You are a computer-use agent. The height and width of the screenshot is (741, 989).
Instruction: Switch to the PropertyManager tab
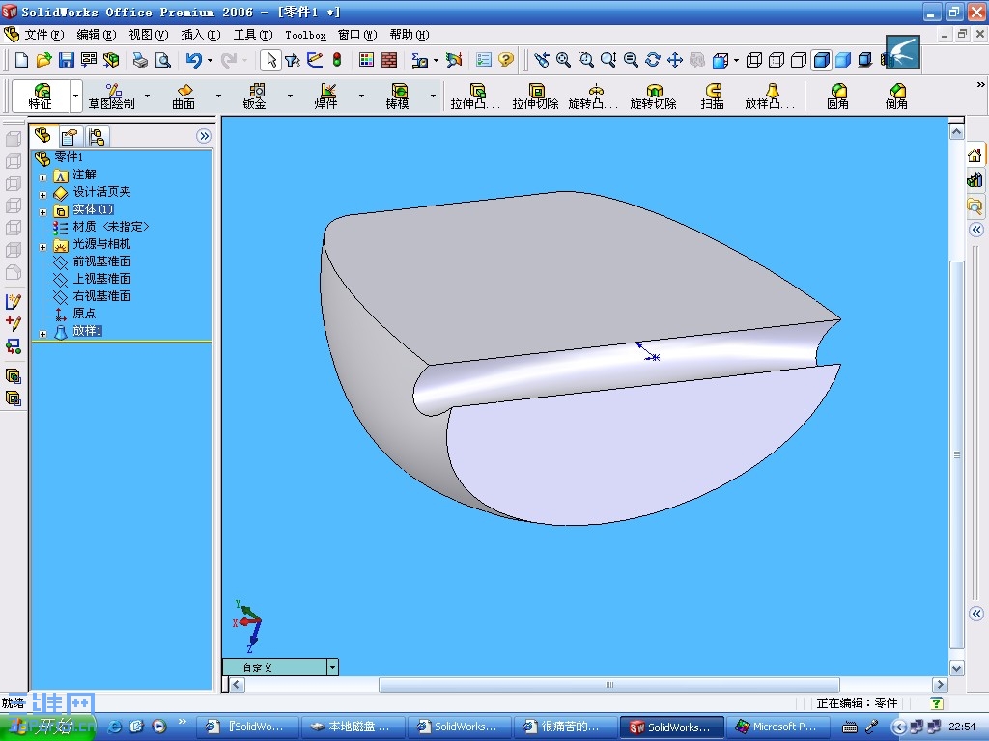70,136
